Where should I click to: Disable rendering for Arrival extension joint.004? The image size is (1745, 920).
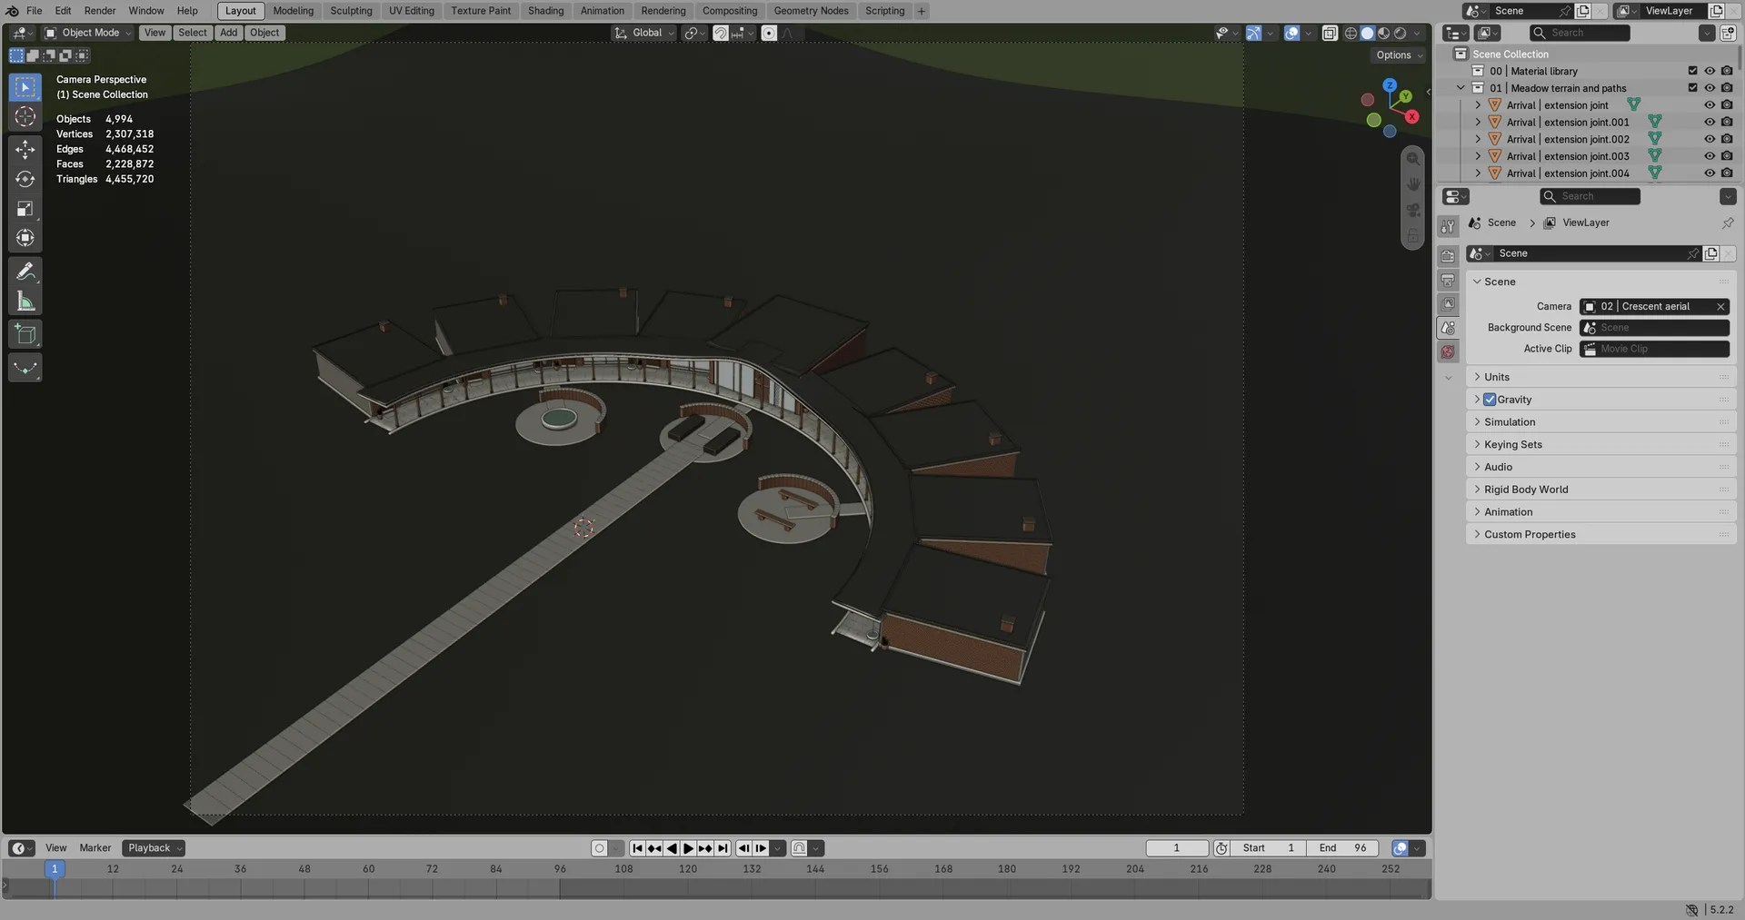pos(1727,173)
